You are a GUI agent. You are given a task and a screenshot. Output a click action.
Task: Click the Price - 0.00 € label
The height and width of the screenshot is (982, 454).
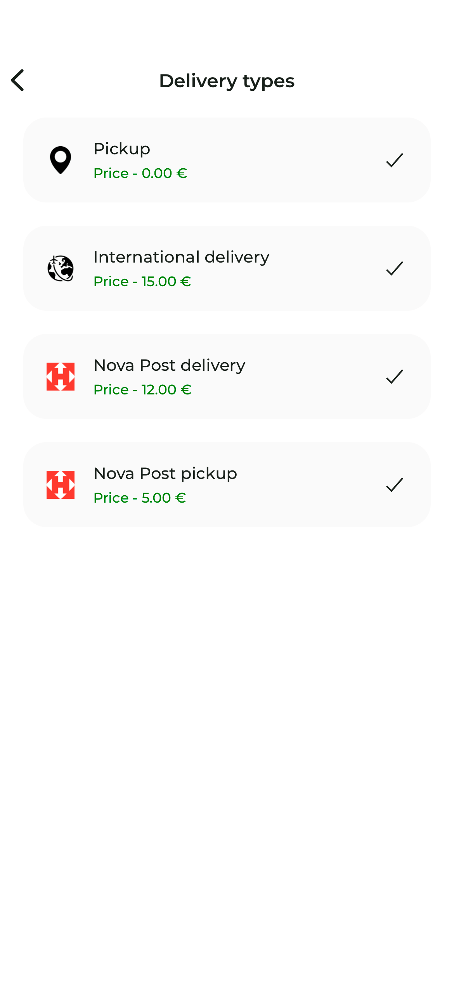pos(140,173)
